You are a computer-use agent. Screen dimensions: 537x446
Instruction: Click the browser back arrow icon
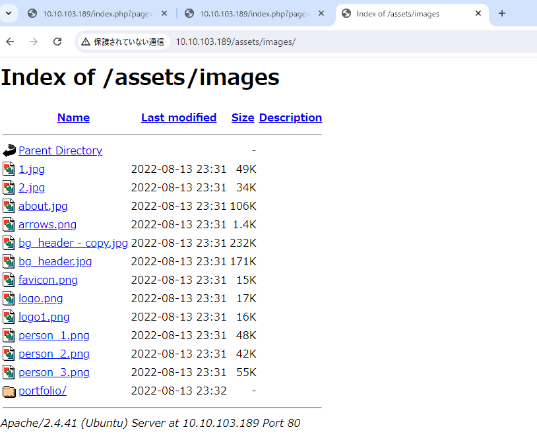(10, 42)
